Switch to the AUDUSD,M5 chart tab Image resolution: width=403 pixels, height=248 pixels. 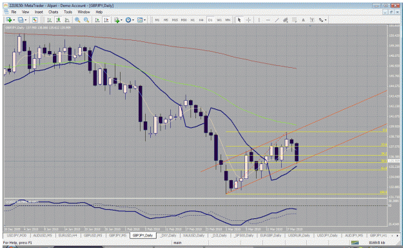pyautogui.click(x=43, y=235)
